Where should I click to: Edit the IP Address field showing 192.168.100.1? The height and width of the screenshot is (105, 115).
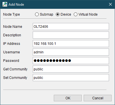click(x=71, y=44)
